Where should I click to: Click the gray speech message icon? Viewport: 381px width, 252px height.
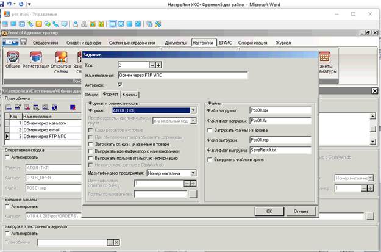pyautogui.click(x=64, y=24)
